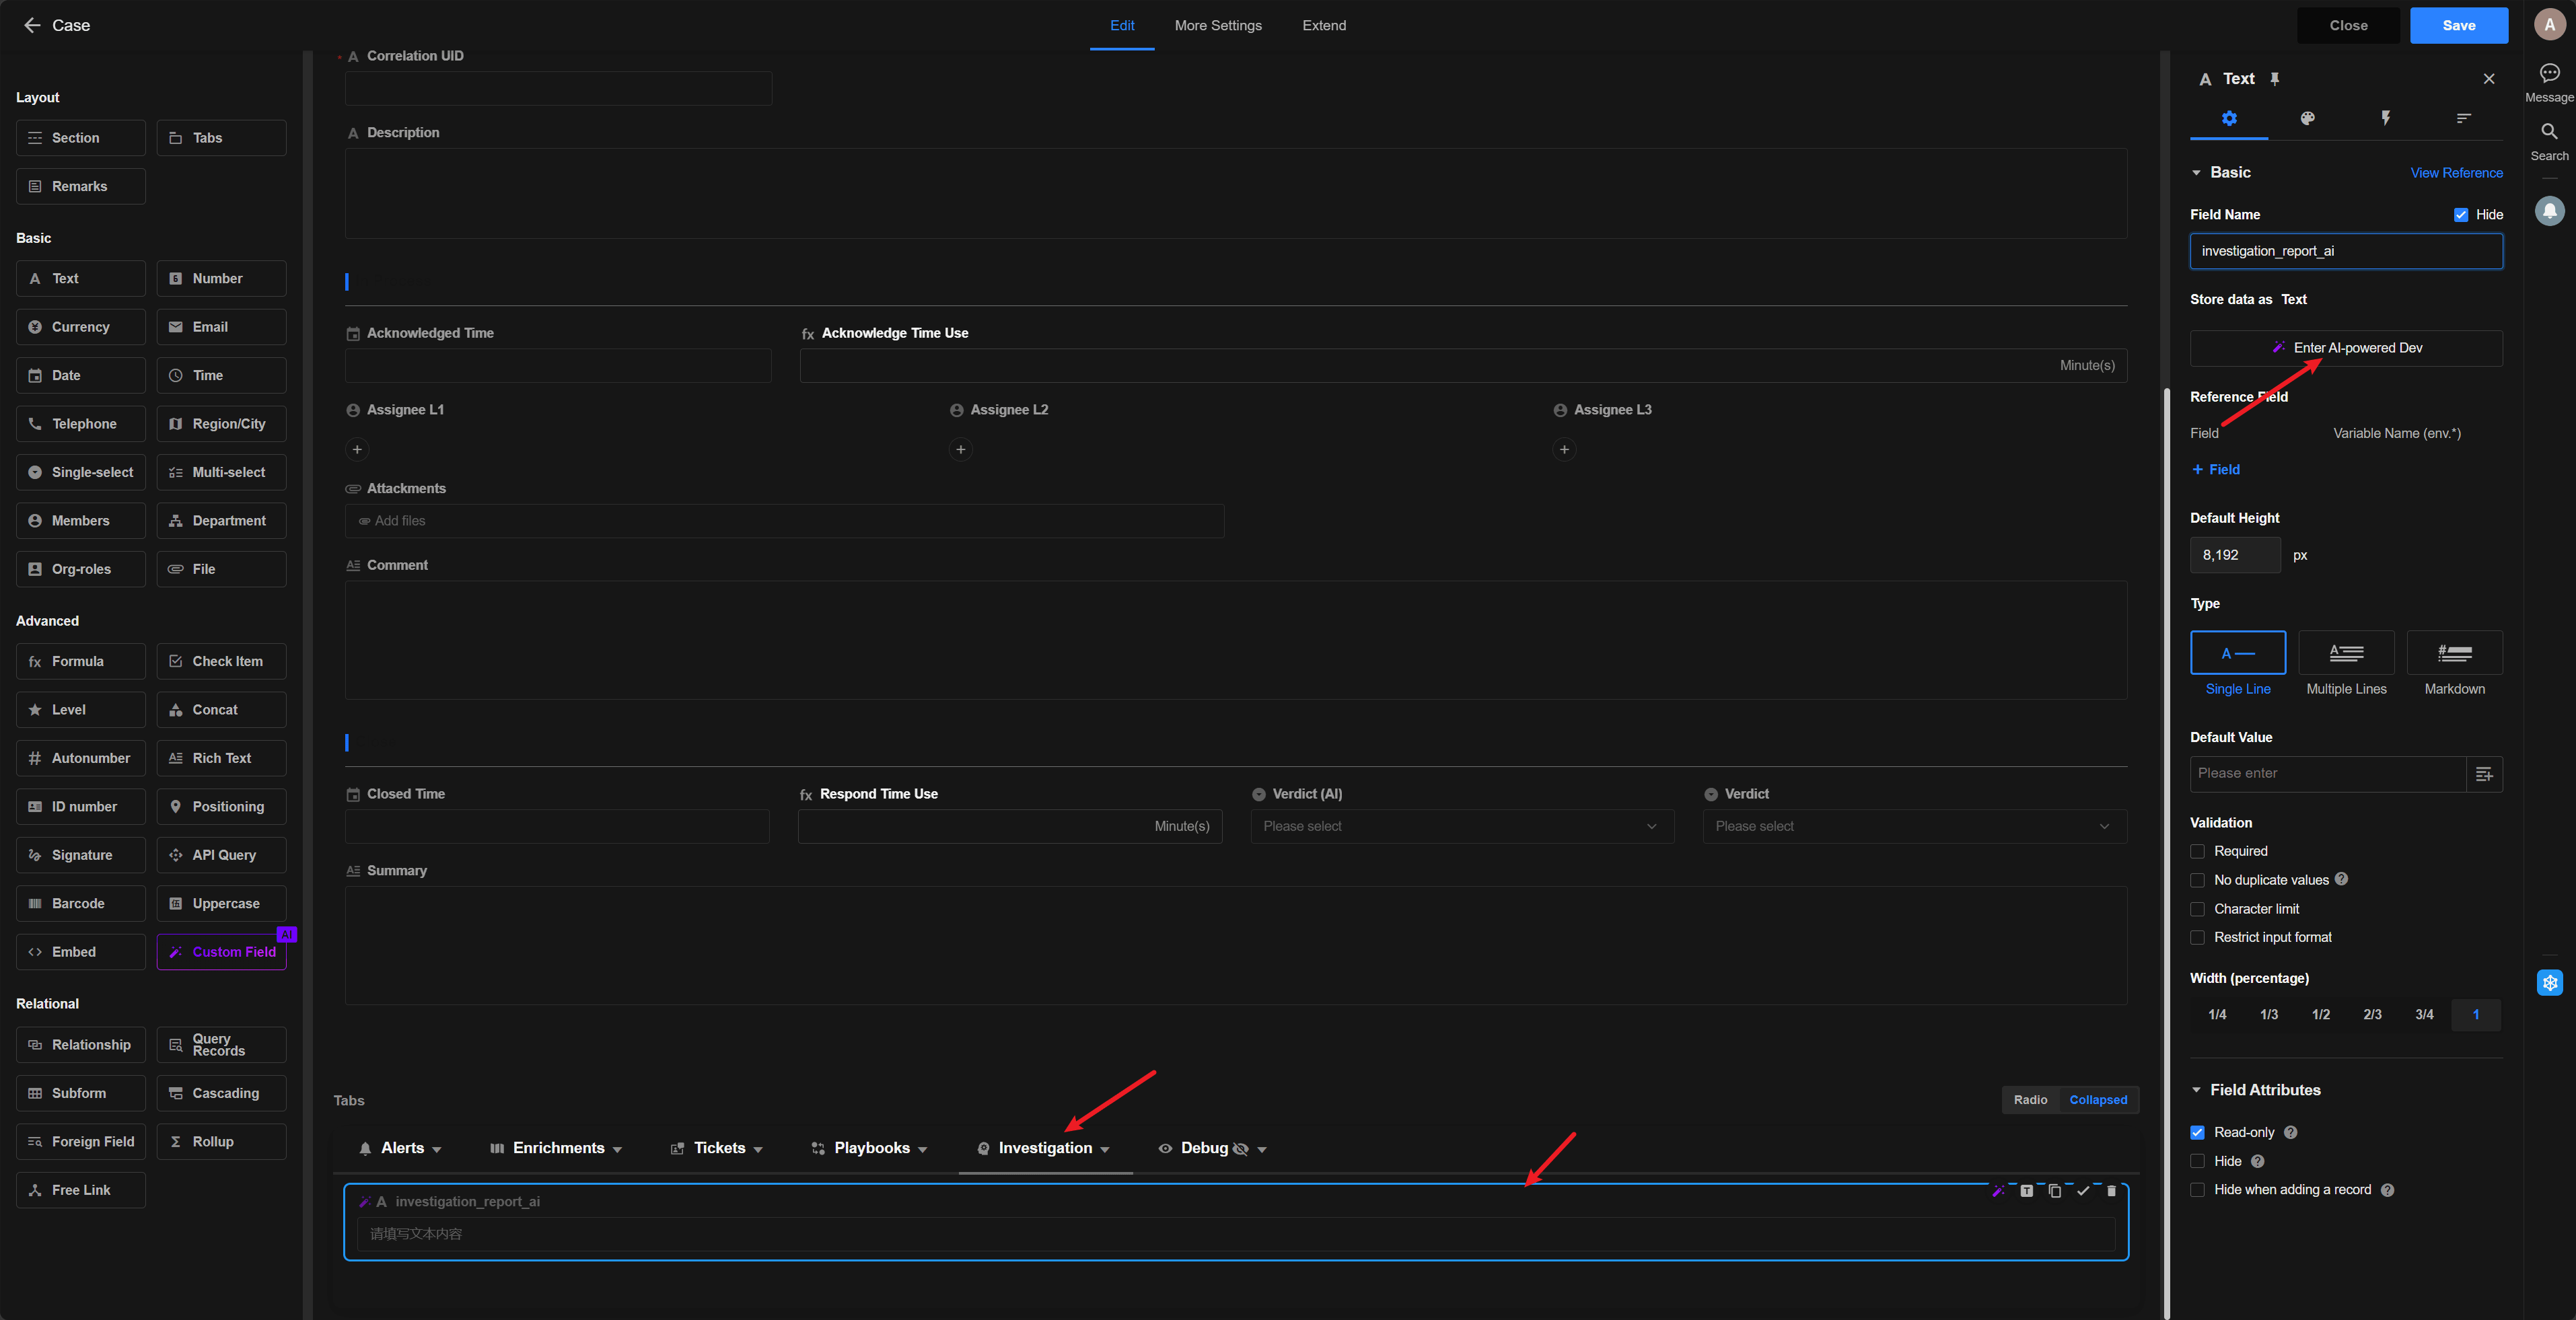The width and height of the screenshot is (2576, 1320).
Task: Add a Barcode field from the palette
Action: (81, 903)
